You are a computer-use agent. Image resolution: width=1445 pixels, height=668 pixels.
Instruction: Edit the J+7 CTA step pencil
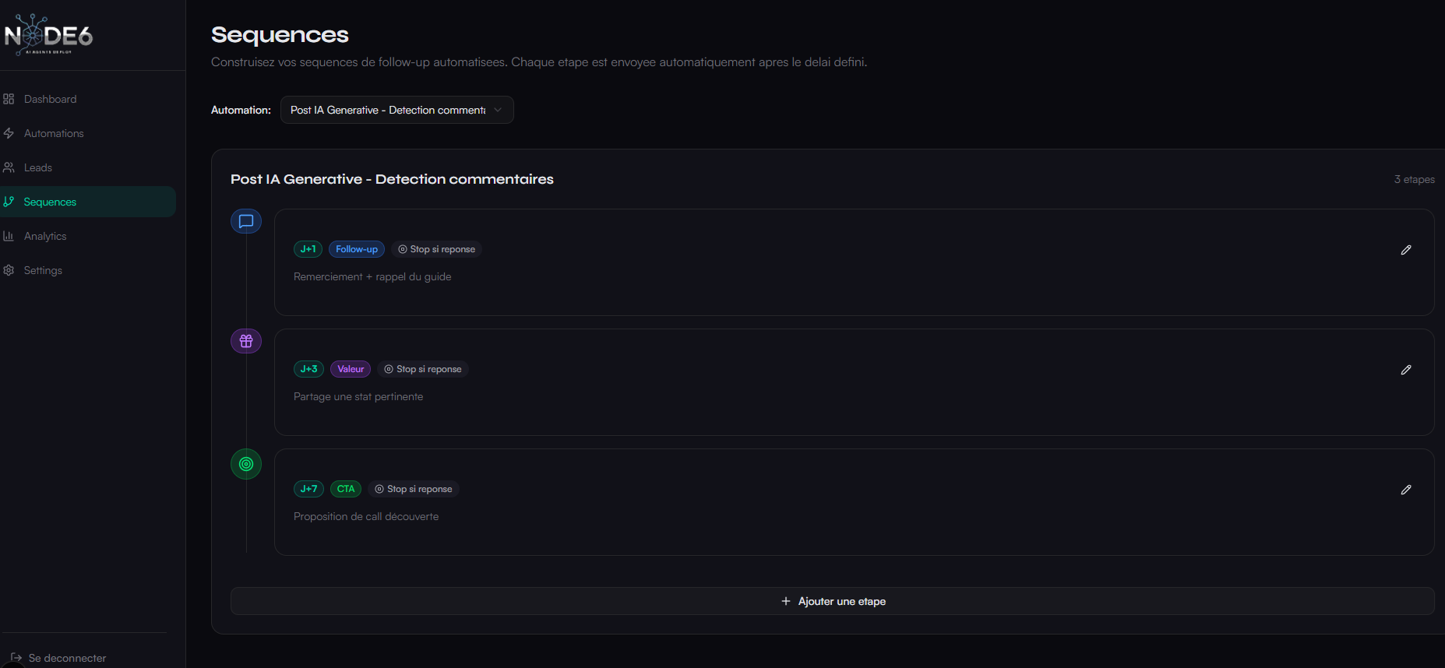point(1405,490)
